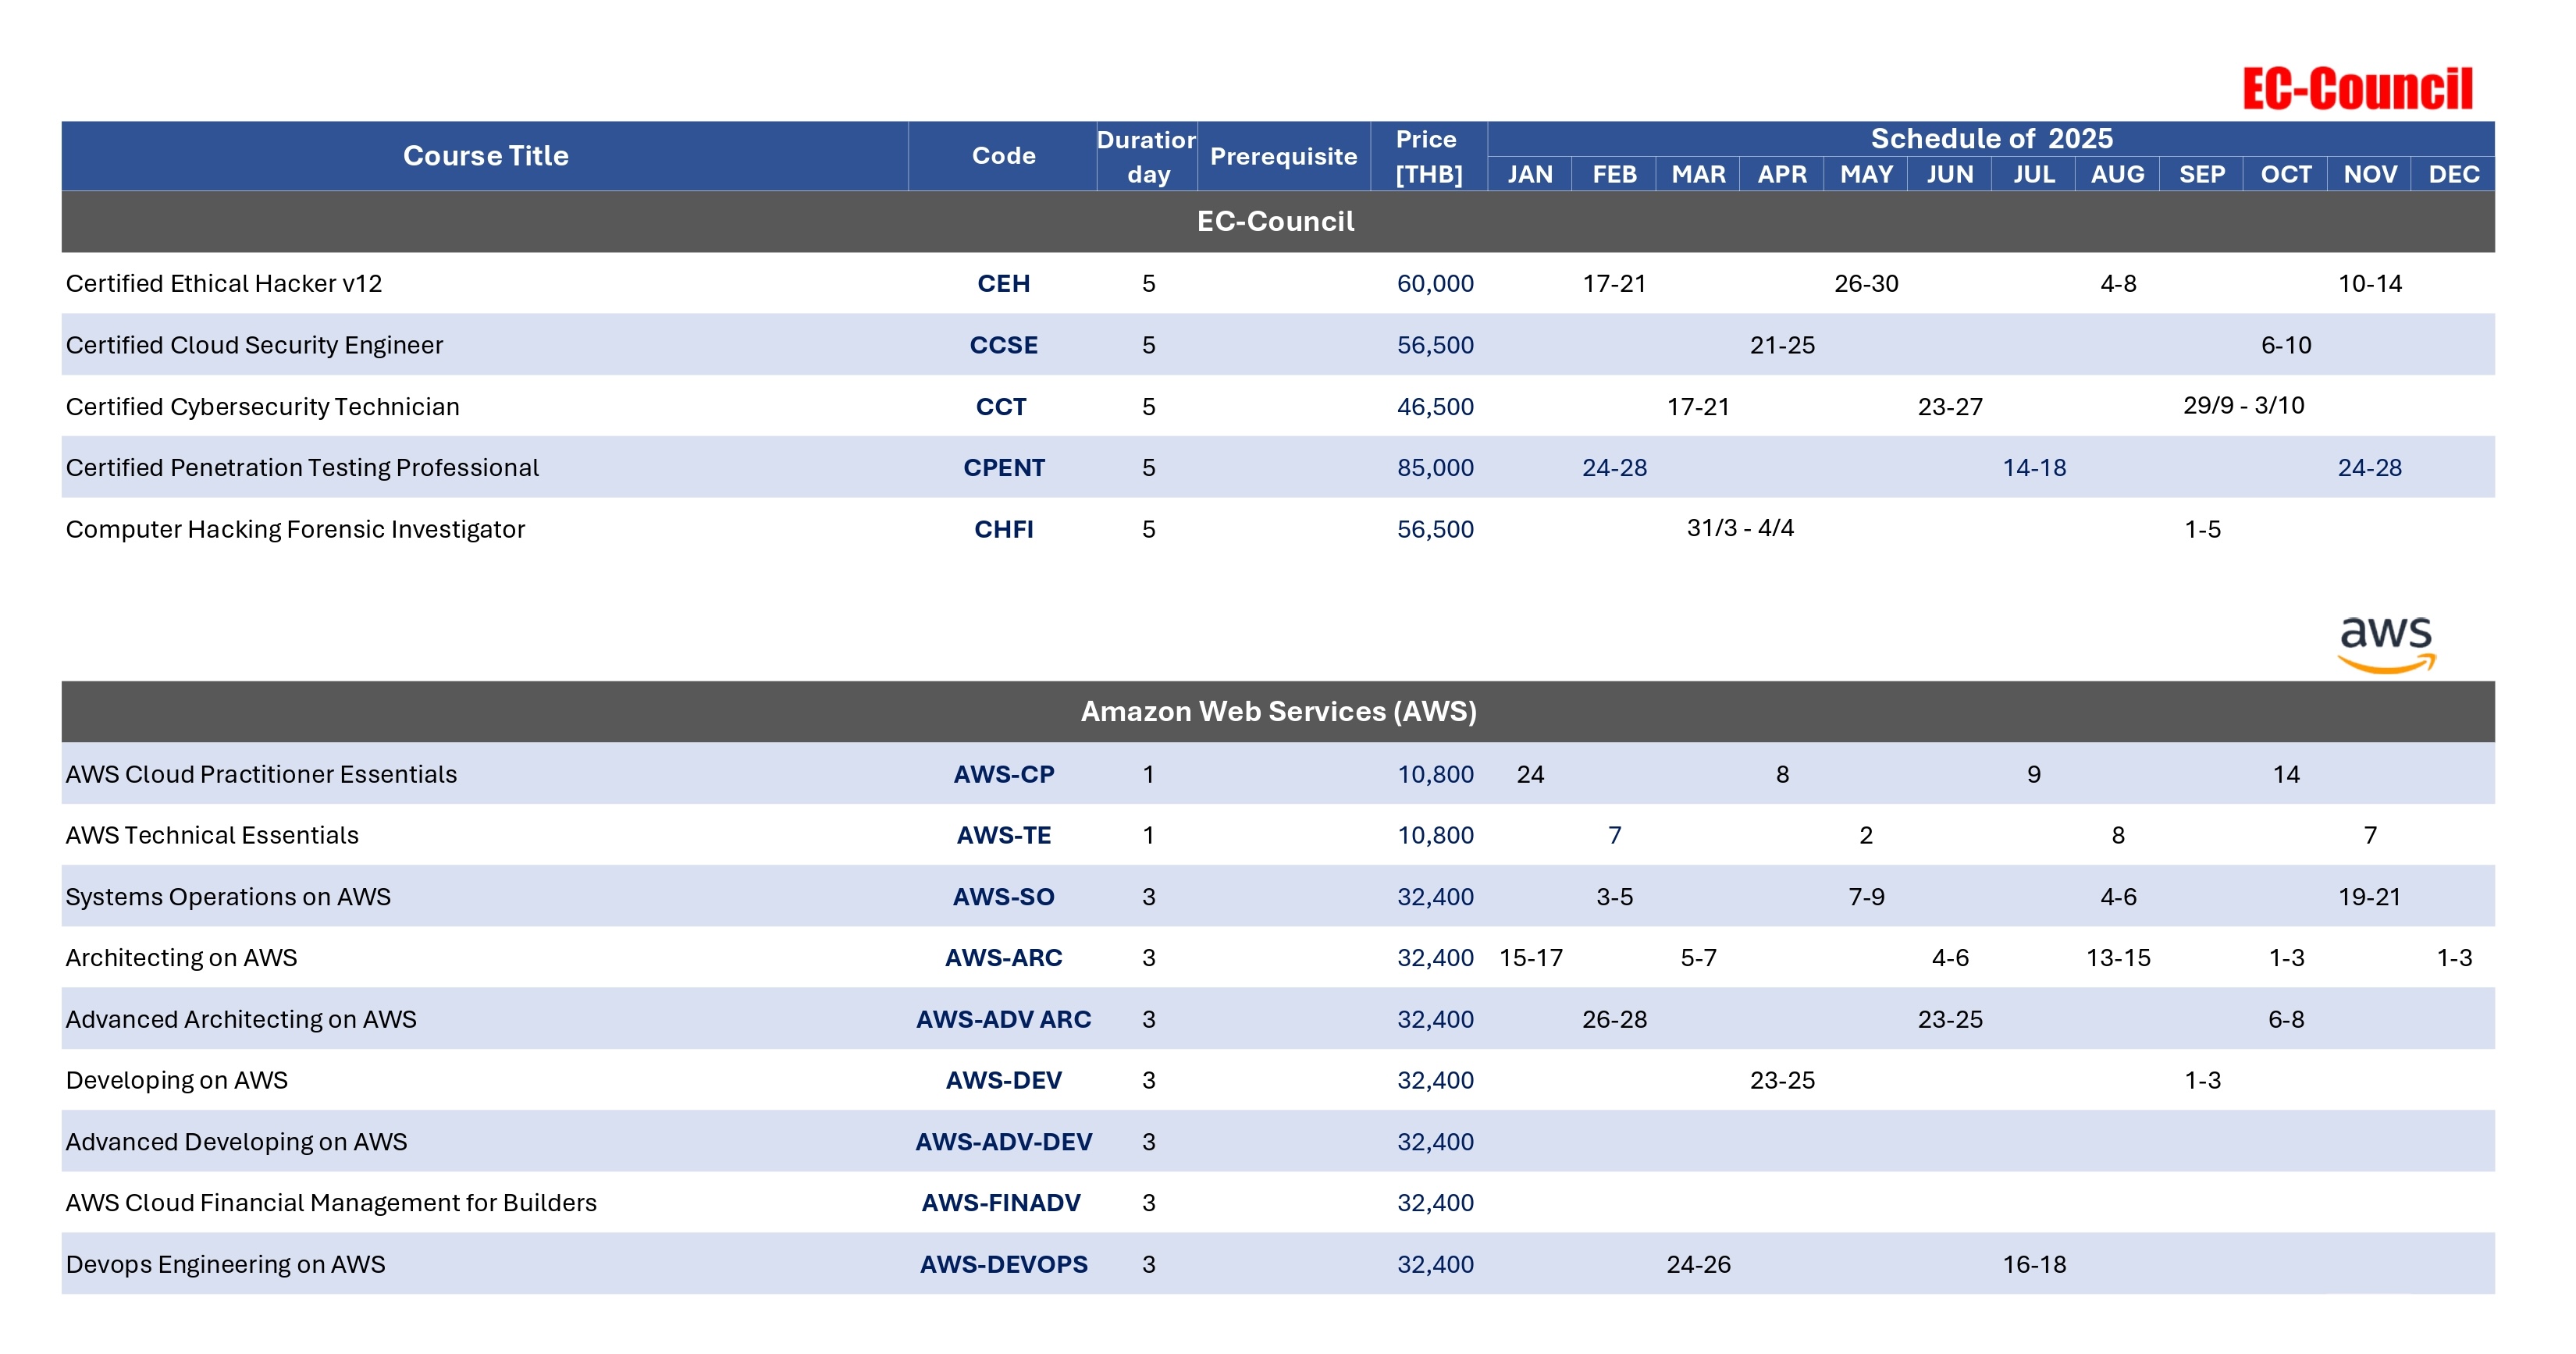The image size is (2576, 1354).
Task: Click the CCSE 21-25 April date
Action: [x=1782, y=345]
